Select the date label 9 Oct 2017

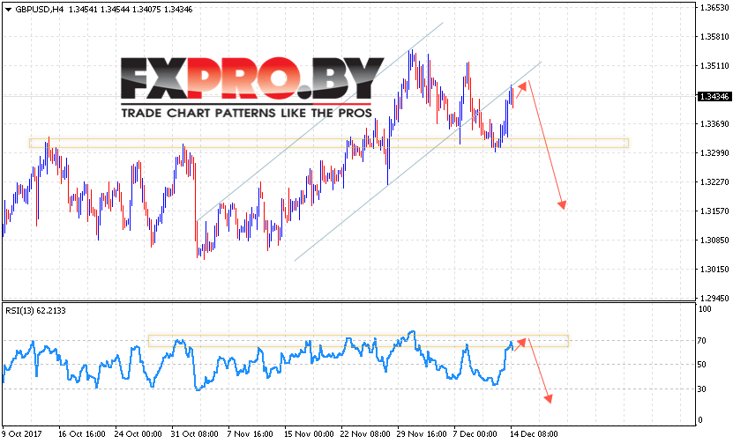21,434
